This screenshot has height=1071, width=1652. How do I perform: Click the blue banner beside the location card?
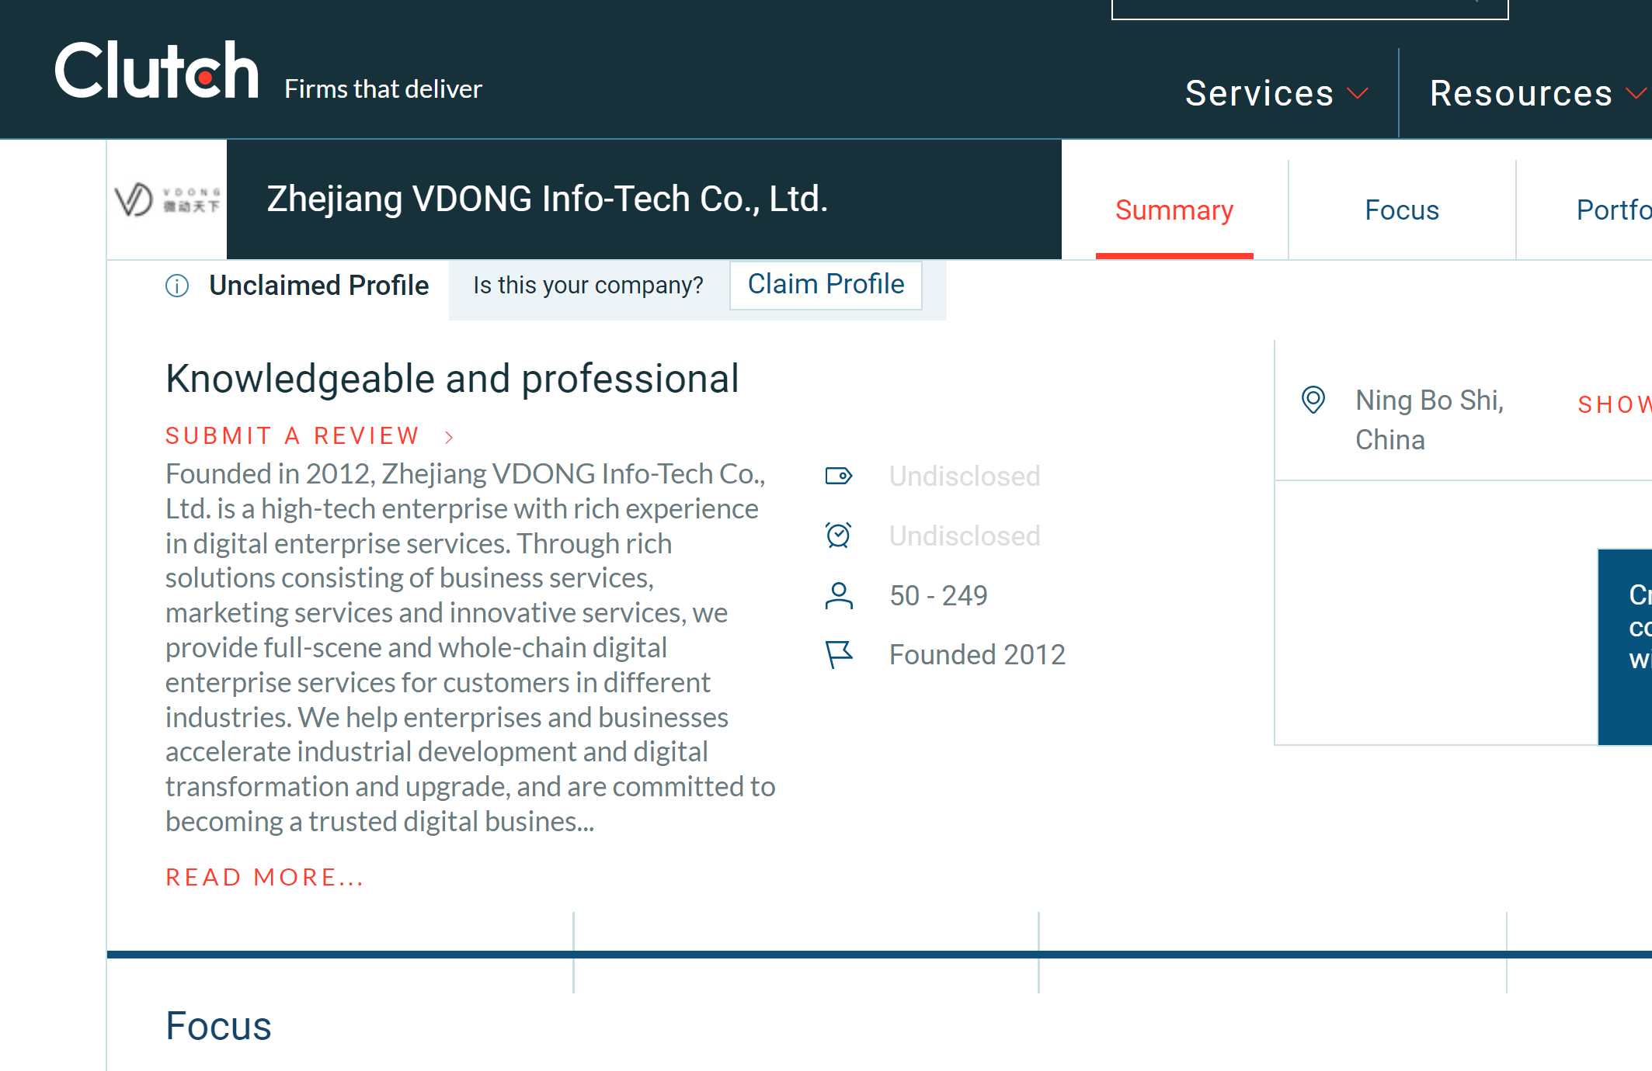click(x=1625, y=646)
